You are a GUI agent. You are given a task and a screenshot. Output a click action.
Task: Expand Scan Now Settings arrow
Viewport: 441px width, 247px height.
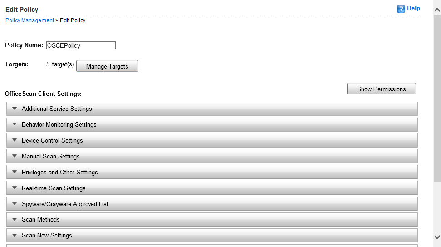[x=15, y=235]
